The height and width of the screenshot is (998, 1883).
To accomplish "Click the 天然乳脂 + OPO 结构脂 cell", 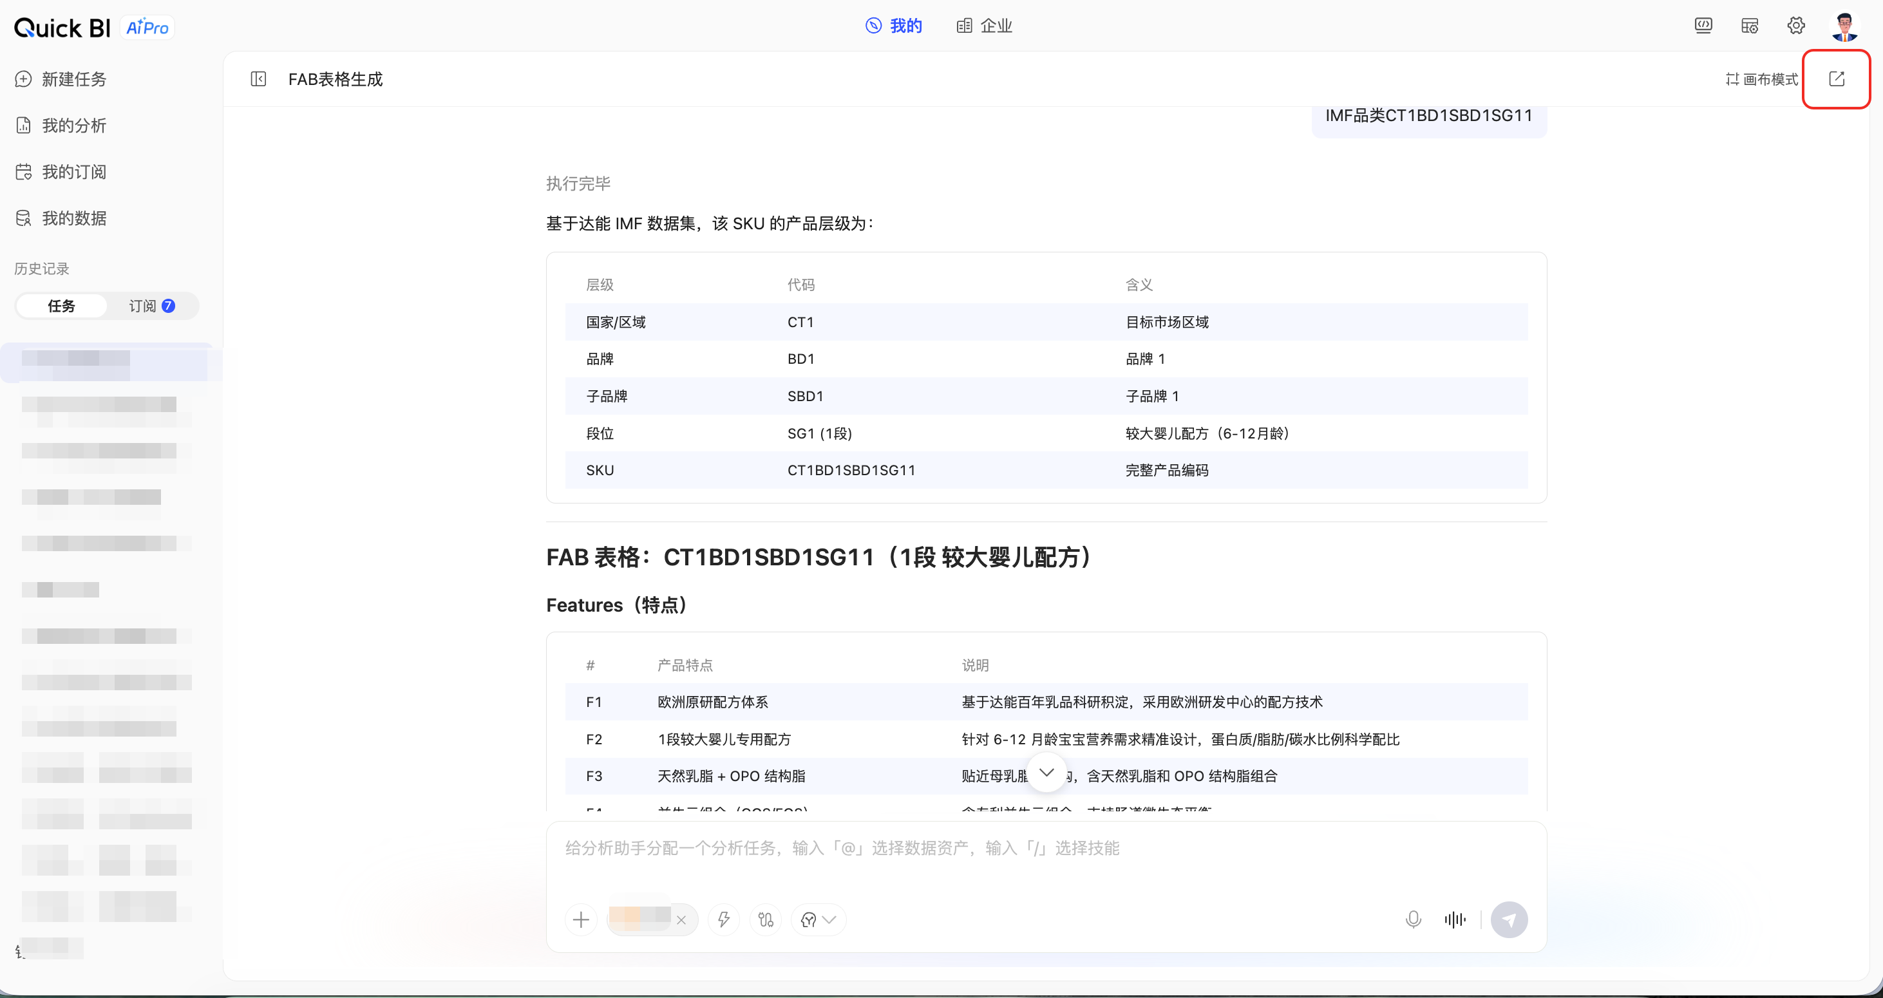I will (731, 776).
